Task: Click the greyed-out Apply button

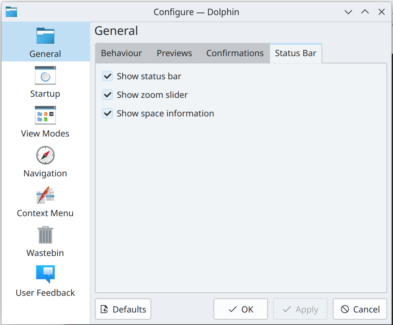Action: click(300, 309)
